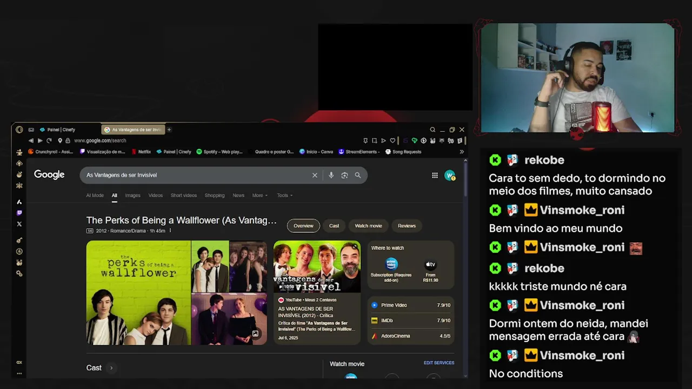This screenshot has width=692, height=389.
Task: Select the Images search tab
Action: click(x=132, y=196)
